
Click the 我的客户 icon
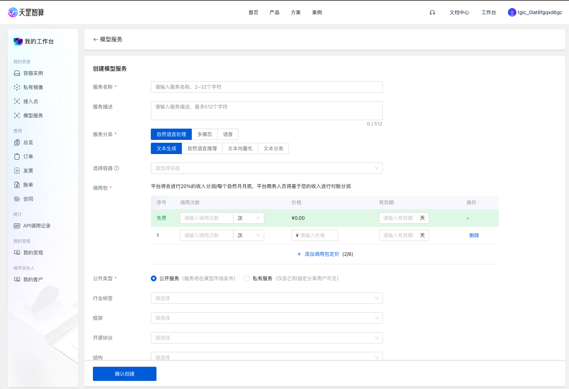17,279
